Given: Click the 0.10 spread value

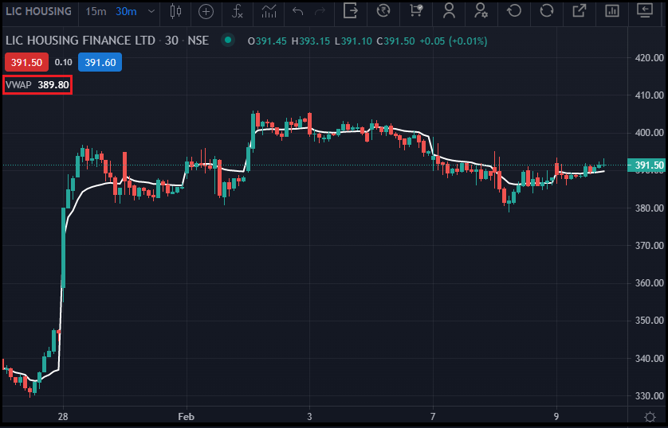Looking at the screenshot, I should [64, 63].
